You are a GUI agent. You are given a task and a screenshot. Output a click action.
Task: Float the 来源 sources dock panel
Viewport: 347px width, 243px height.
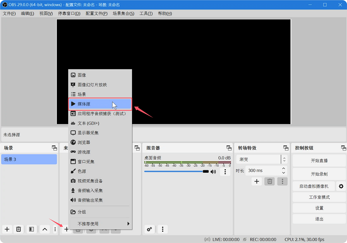(137, 148)
